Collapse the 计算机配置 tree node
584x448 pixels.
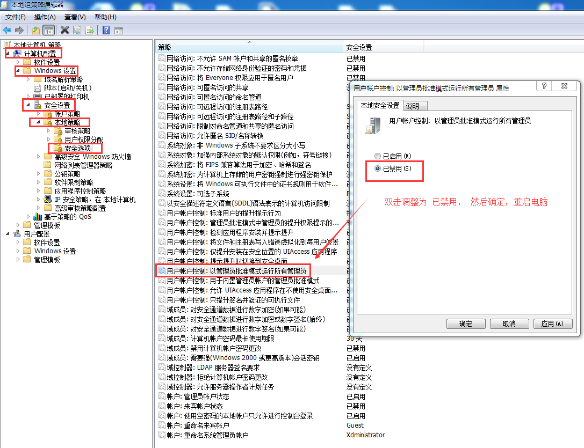pyautogui.click(x=8, y=54)
